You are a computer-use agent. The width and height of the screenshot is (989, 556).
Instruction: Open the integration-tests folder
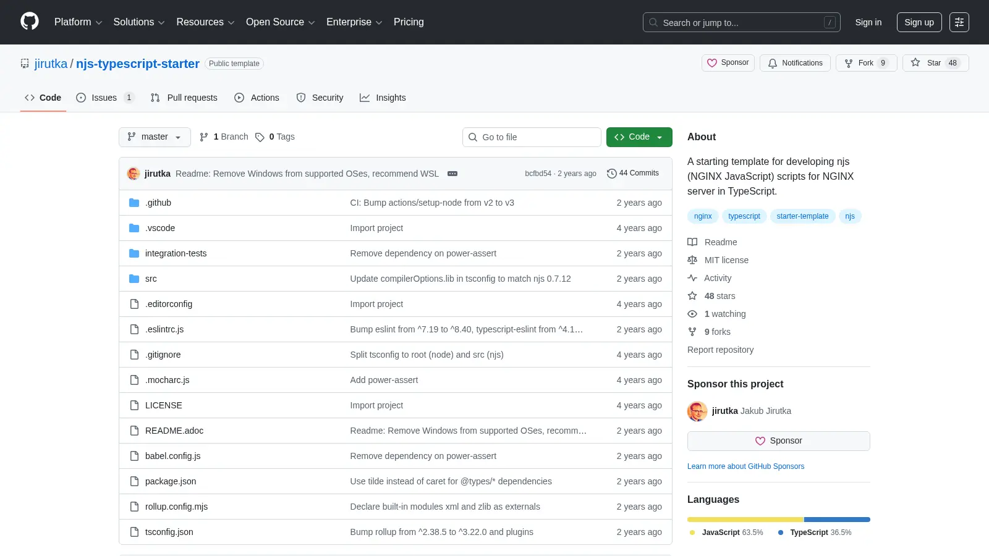(x=176, y=253)
